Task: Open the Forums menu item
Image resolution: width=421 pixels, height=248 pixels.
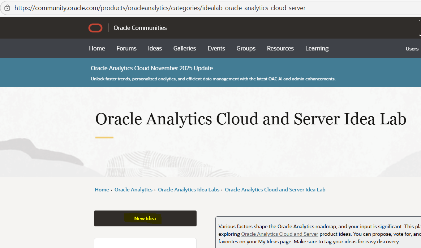Action: tap(126, 48)
